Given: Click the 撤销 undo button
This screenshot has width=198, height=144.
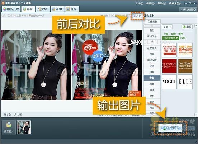Looking at the screenshot, I should pyautogui.click(x=105, y=16).
